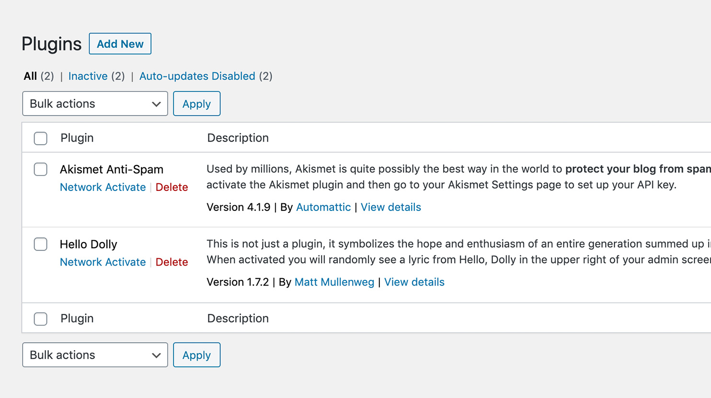Delete the Hello Dolly plugin
The height and width of the screenshot is (398, 711).
pyautogui.click(x=172, y=262)
